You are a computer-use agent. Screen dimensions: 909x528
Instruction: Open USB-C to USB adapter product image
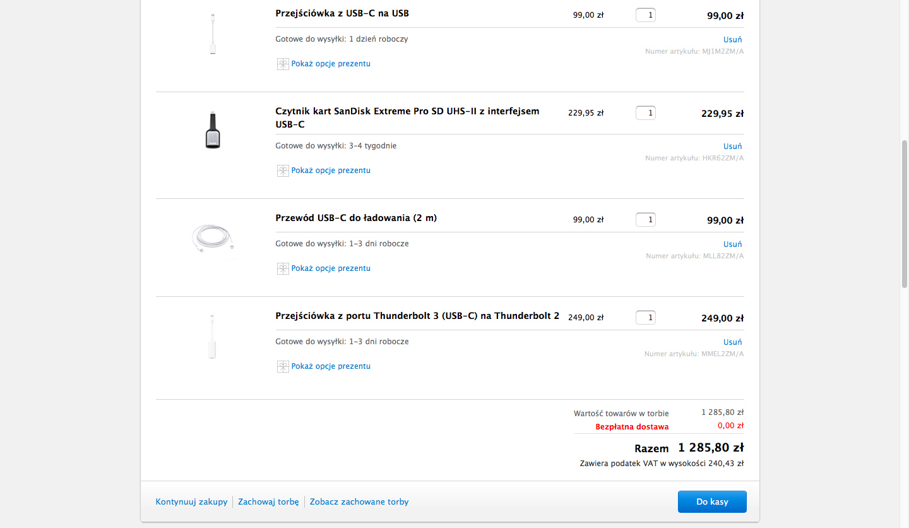pos(213,34)
